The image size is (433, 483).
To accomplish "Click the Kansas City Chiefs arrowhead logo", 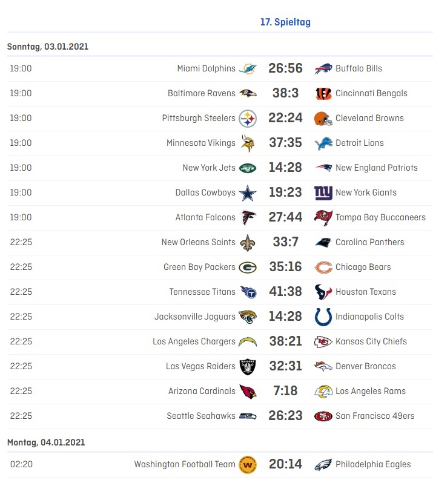I will point(323,342).
